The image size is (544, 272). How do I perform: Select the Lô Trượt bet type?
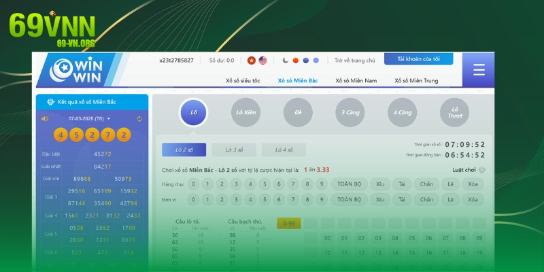tap(454, 112)
